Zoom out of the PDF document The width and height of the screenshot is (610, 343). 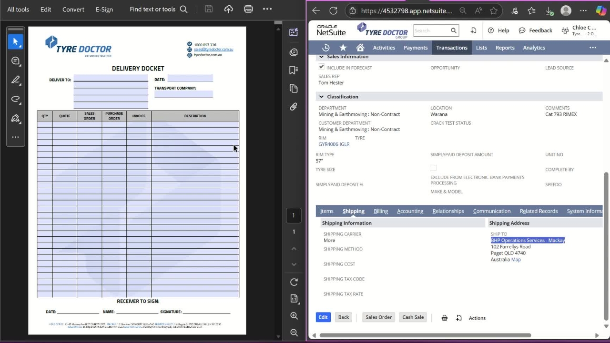(x=294, y=333)
